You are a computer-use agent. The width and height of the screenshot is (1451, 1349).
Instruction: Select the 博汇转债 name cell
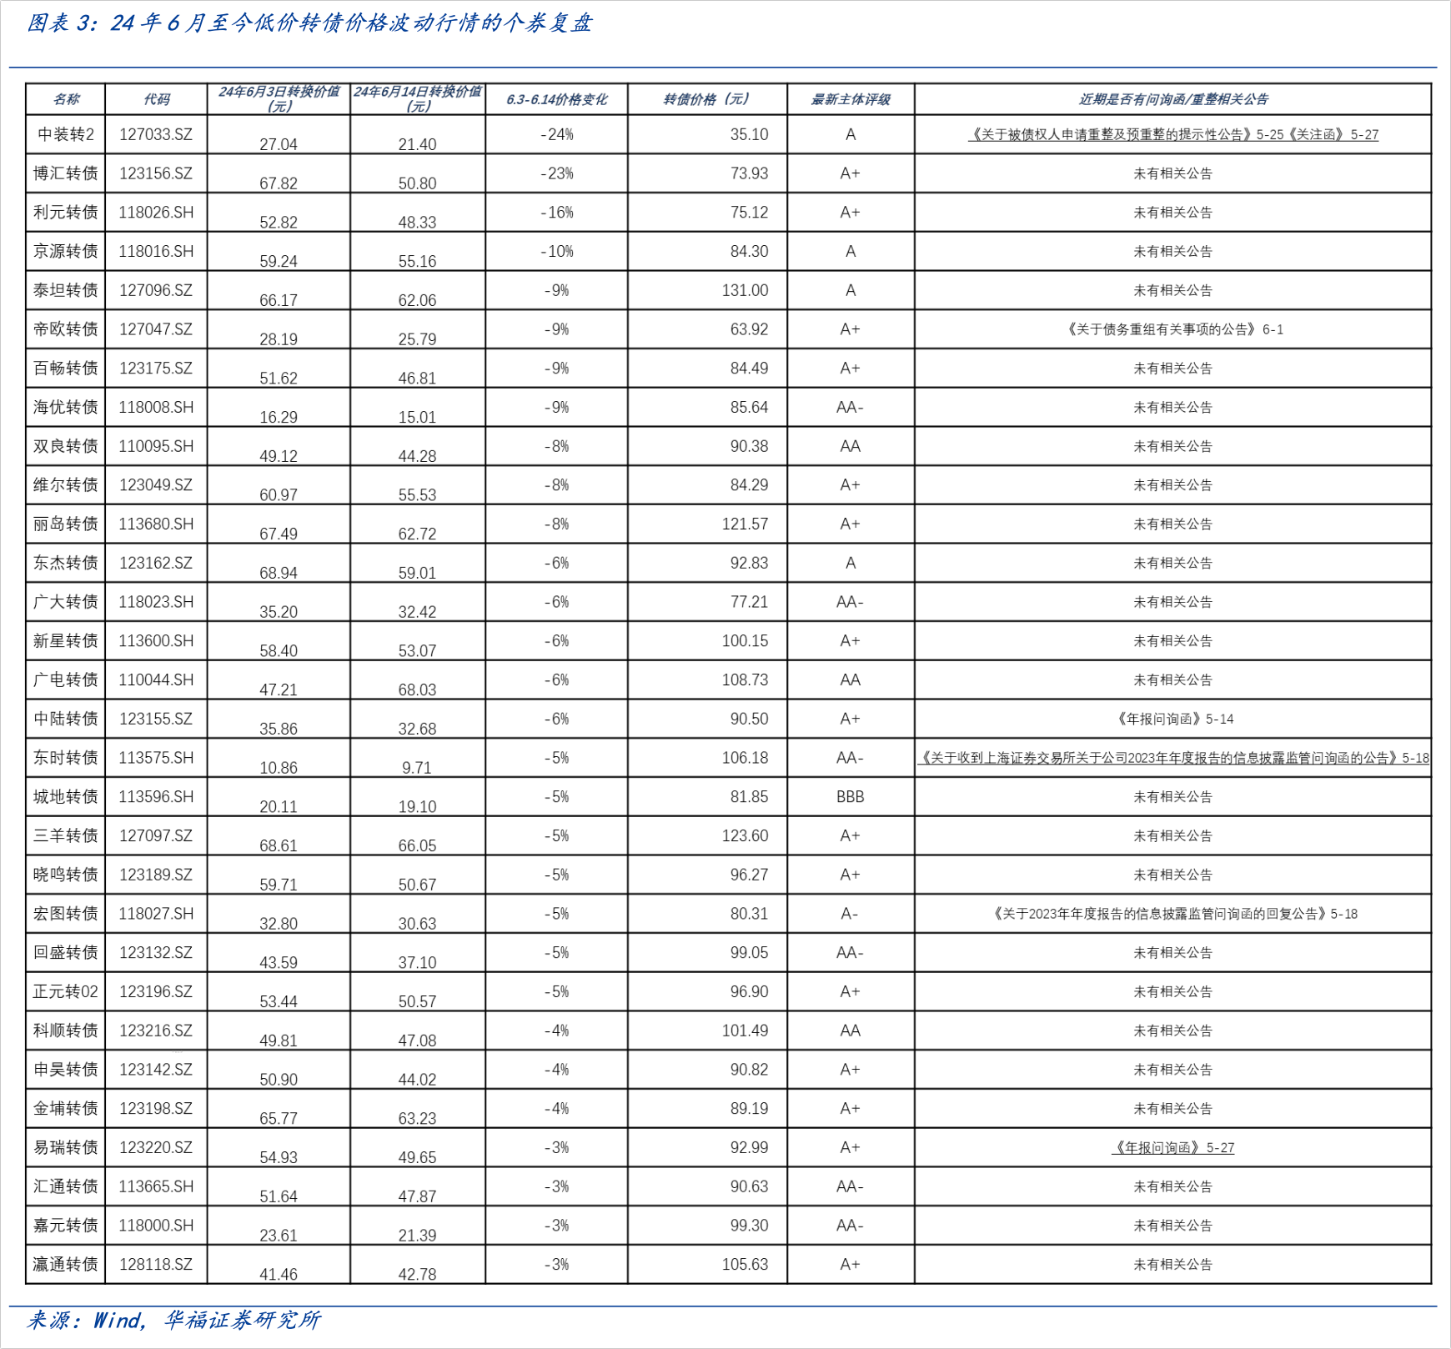(66, 173)
